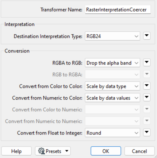Expand the RGBA to RGB combo box
This screenshot has height=158, width=157.
click(x=112, y=63)
